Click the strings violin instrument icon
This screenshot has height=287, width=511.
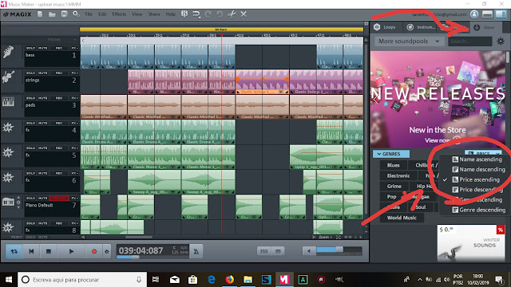tap(8, 77)
